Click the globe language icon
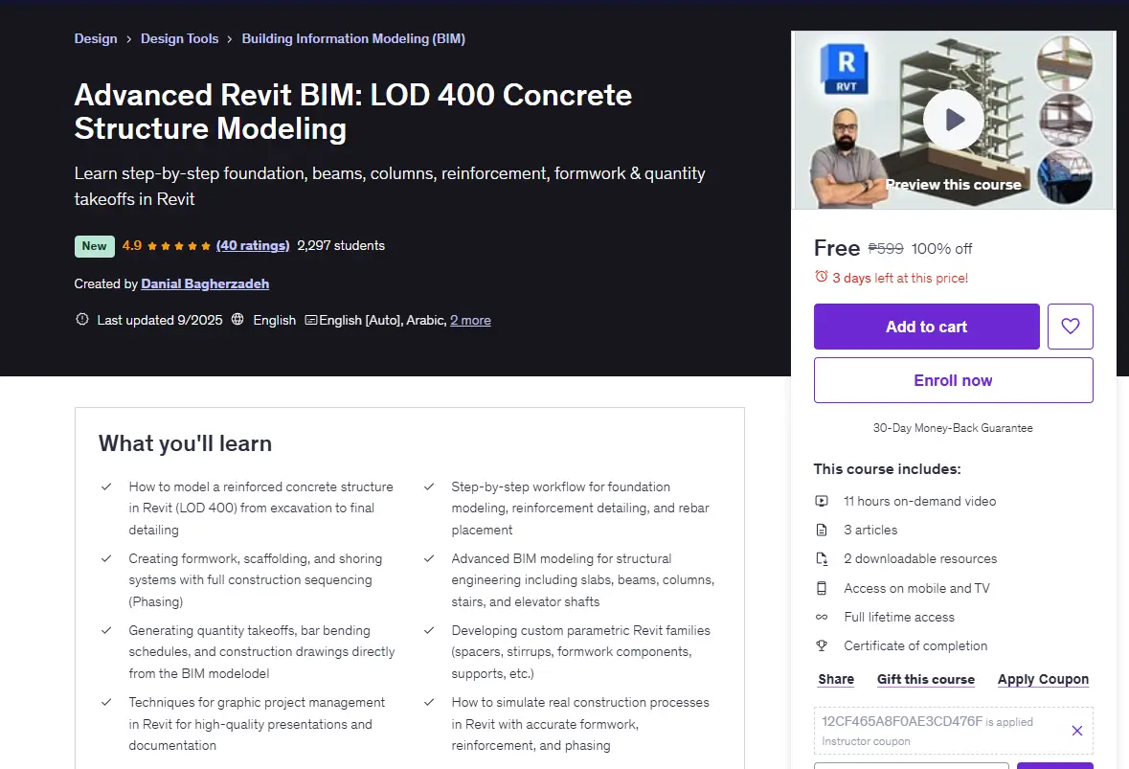Image resolution: width=1129 pixels, height=769 pixels. [x=237, y=319]
